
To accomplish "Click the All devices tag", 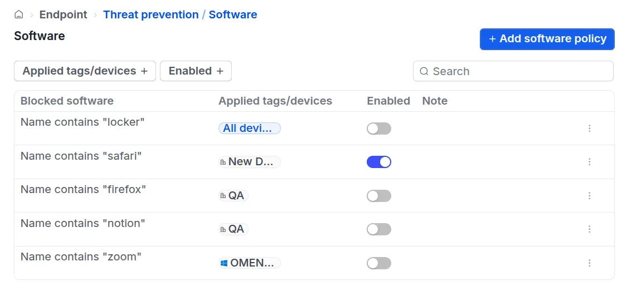I will click(x=249, y=129).
